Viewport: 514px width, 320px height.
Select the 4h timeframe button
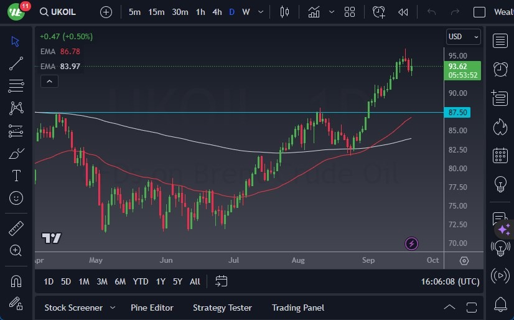click(217, 12)
